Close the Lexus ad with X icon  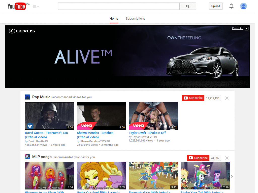coord(246,28)
